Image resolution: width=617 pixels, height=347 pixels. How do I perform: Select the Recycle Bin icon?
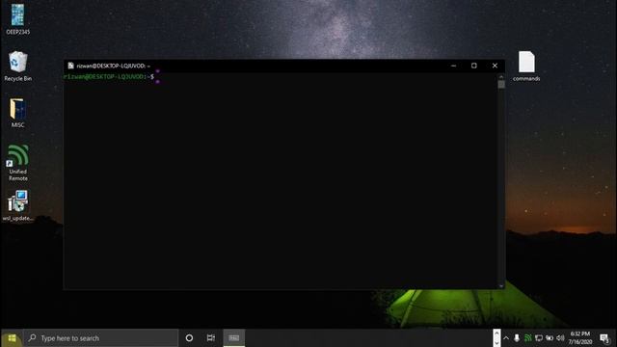17,67
